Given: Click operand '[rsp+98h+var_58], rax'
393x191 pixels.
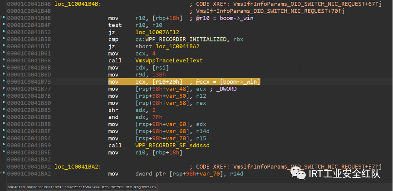Looking at the screenshot, I should click(x=171, y=103).
